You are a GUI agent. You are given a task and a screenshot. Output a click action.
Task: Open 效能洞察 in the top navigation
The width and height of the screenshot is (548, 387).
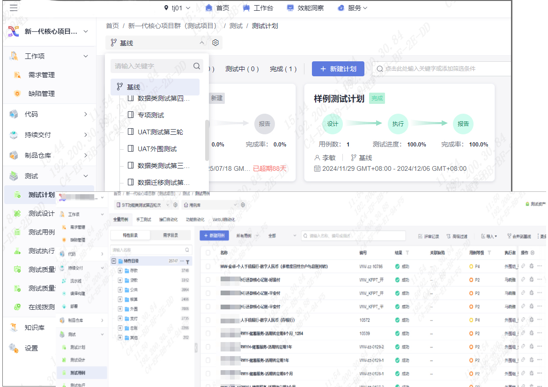pos(305,8)
